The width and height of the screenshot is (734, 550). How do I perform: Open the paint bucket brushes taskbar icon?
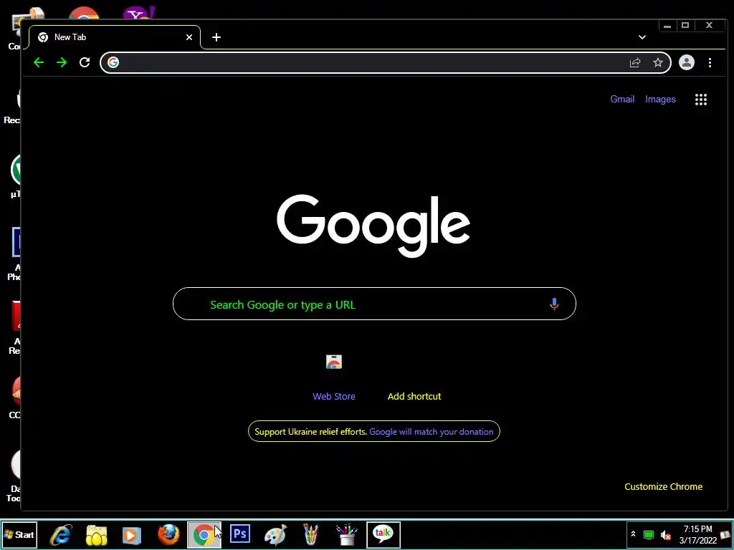[347, 534]
